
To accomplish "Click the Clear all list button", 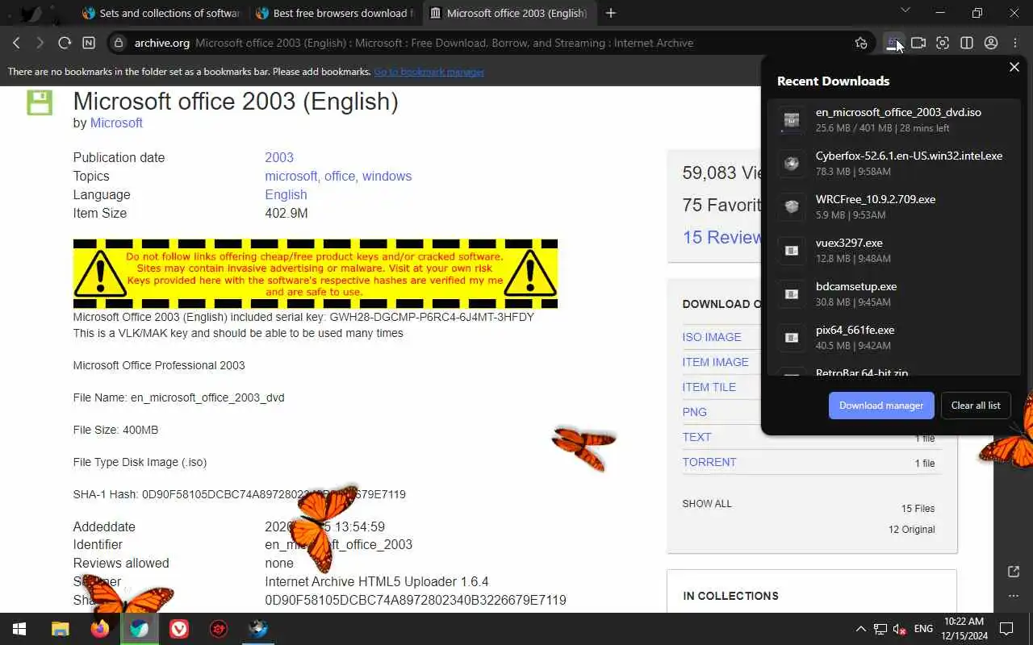I will 976,406.
